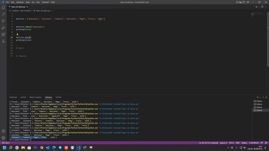Click feedback icon in status bar
Screen dimensions: 269x151
[262, 143]
